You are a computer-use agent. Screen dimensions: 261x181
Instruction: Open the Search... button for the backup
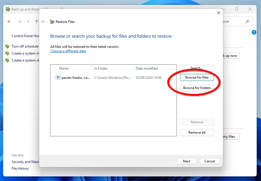pos(197,68)
